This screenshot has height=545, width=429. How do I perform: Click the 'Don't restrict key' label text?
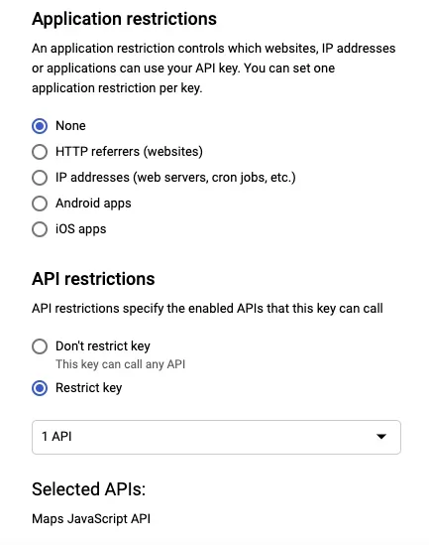pos(103,346)
